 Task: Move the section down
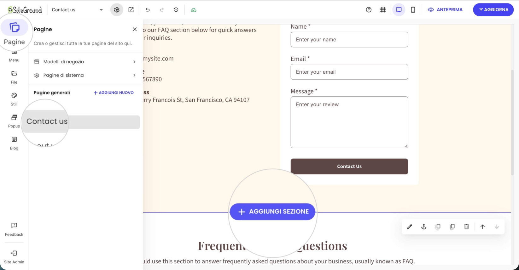[x=497, y=227]
